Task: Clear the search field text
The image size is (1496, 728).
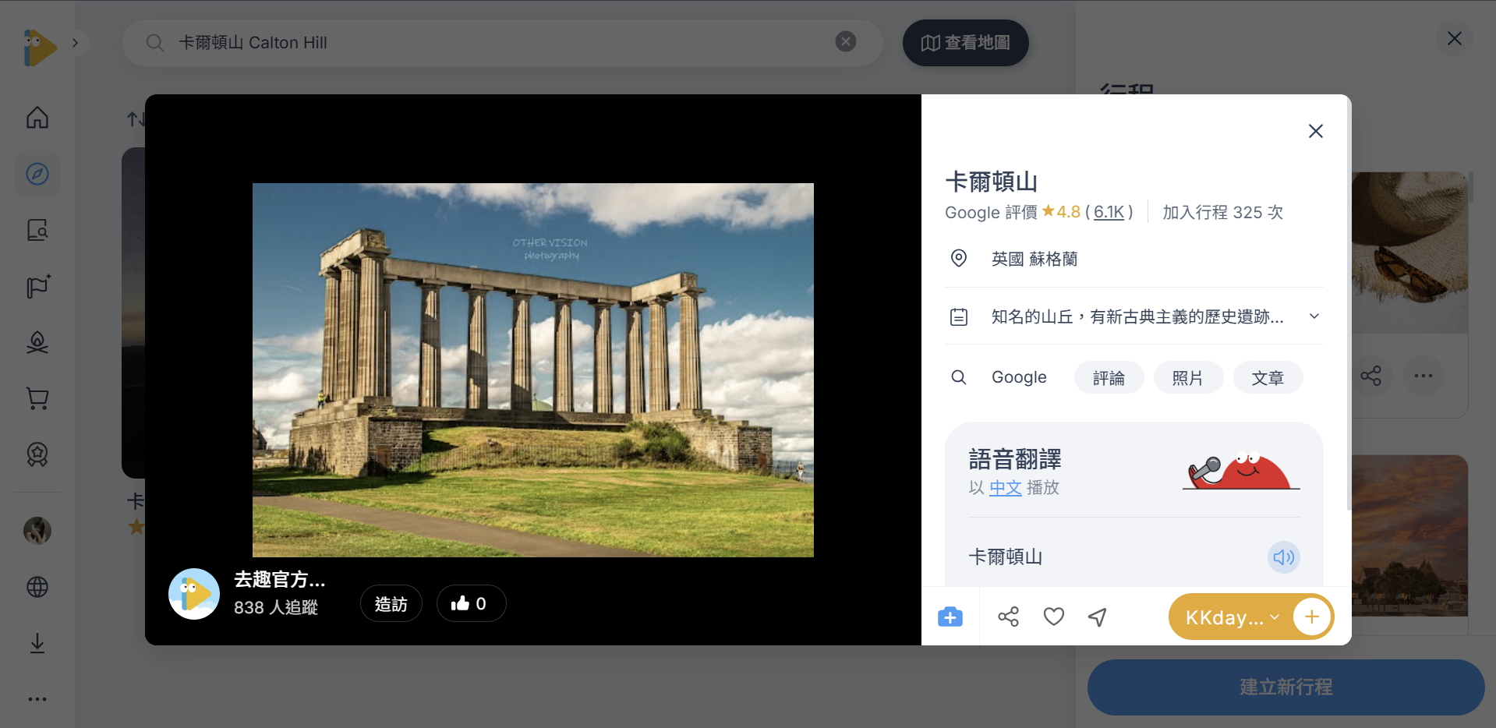Action: (846, 41)
